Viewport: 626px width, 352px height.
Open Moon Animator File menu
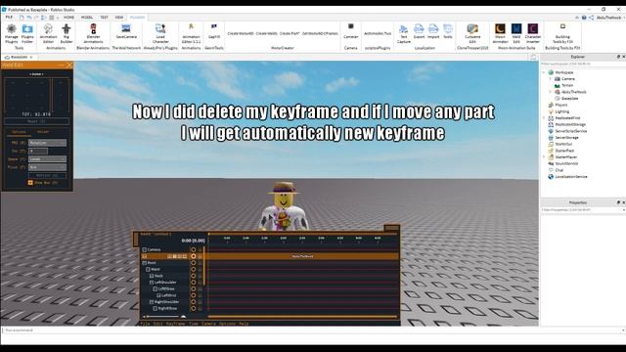click(145, 324)
